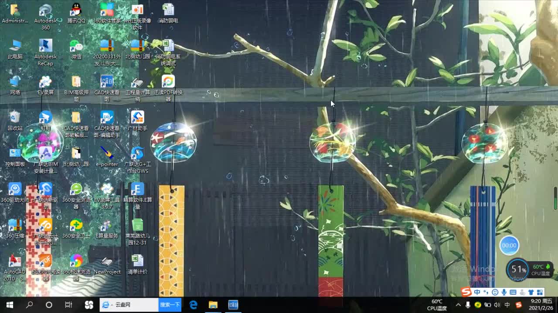Select the e-pointer desktop icon

pyautogui.click(x=107, y=157)
